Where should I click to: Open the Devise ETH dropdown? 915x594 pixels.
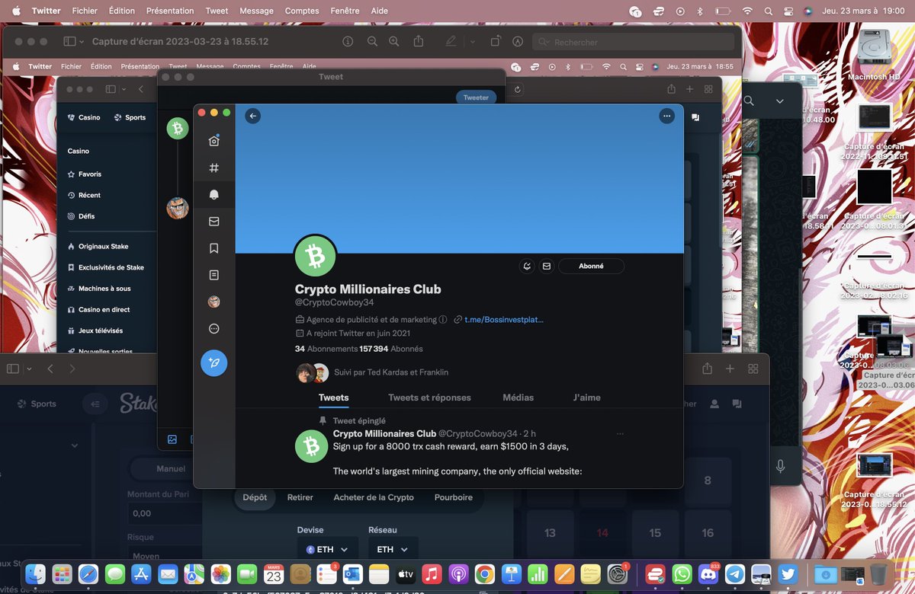[x=327, y=549]
